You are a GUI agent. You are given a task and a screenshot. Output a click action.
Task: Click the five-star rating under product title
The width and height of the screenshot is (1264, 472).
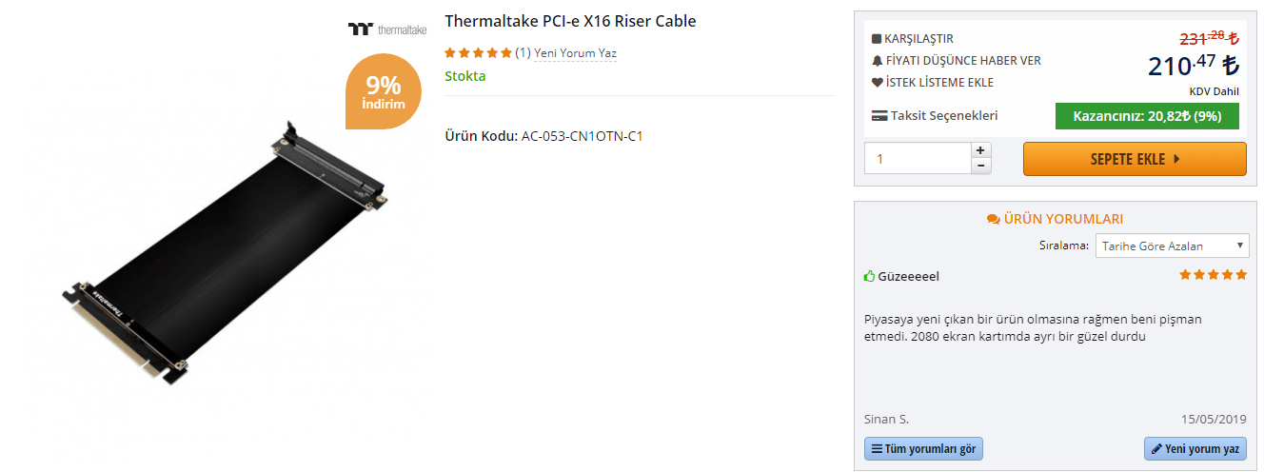(478, 53)
